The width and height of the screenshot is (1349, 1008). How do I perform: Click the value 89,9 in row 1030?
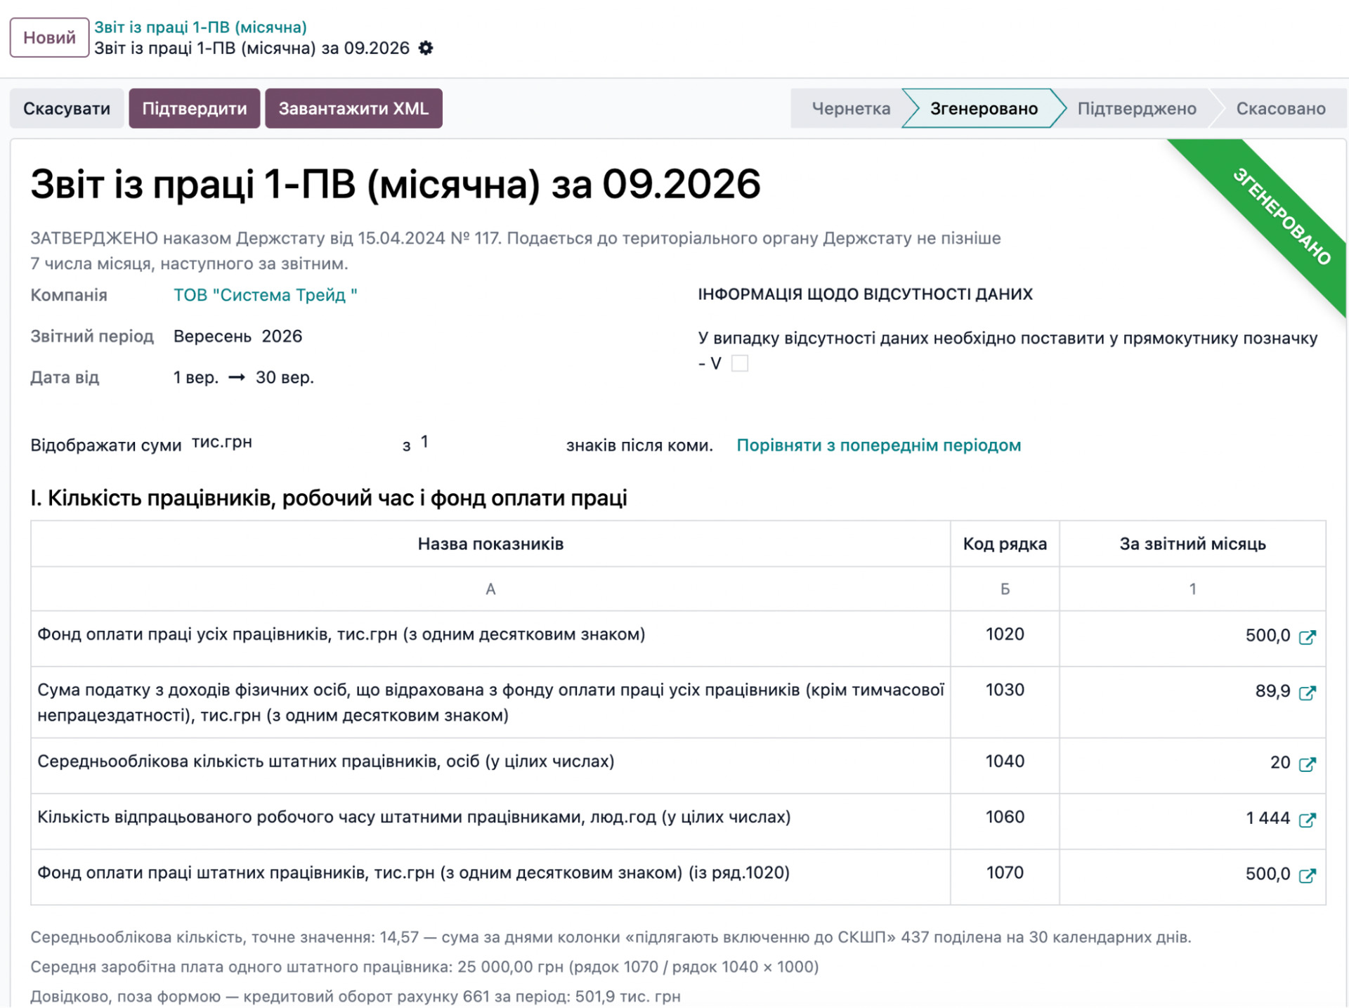pos(1272,691)
